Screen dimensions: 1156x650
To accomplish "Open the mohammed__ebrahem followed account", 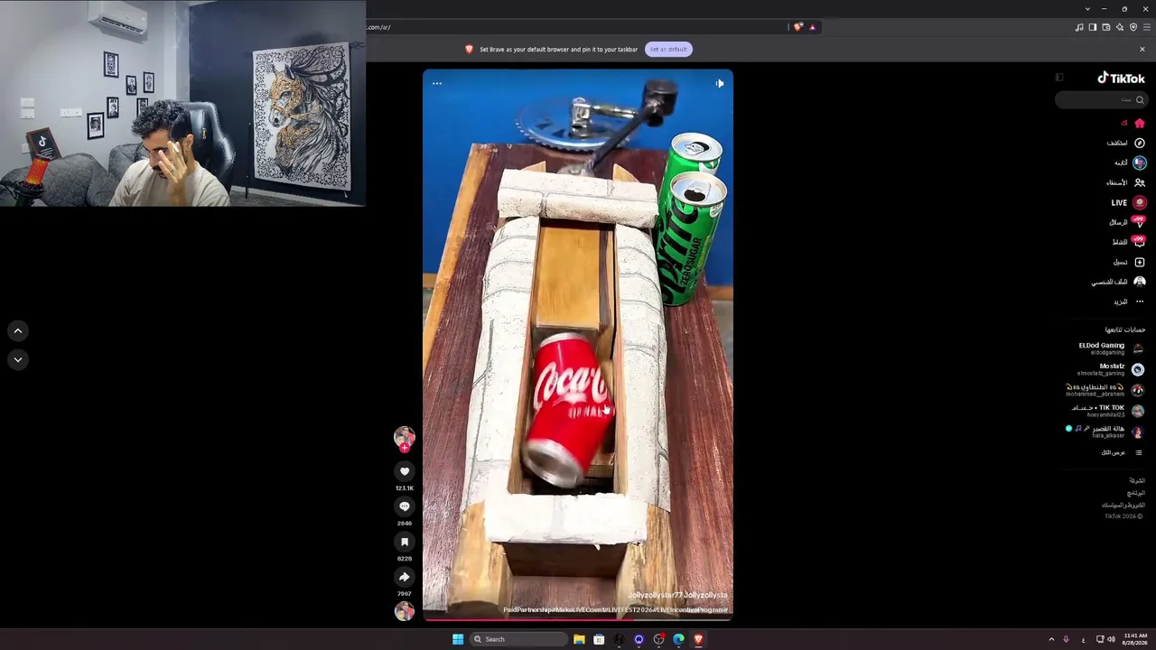I will [x=1105, y=390].
